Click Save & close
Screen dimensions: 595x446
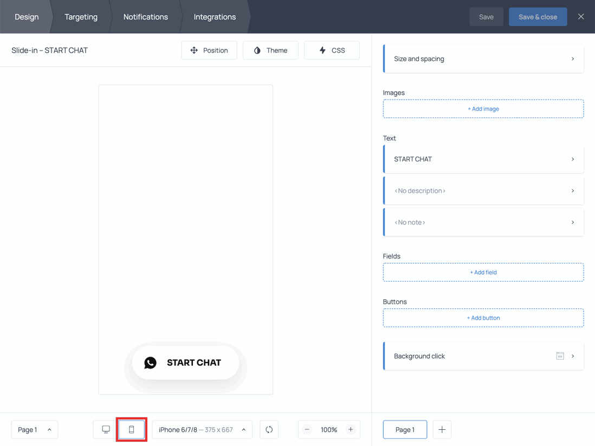tap(538, 17)
